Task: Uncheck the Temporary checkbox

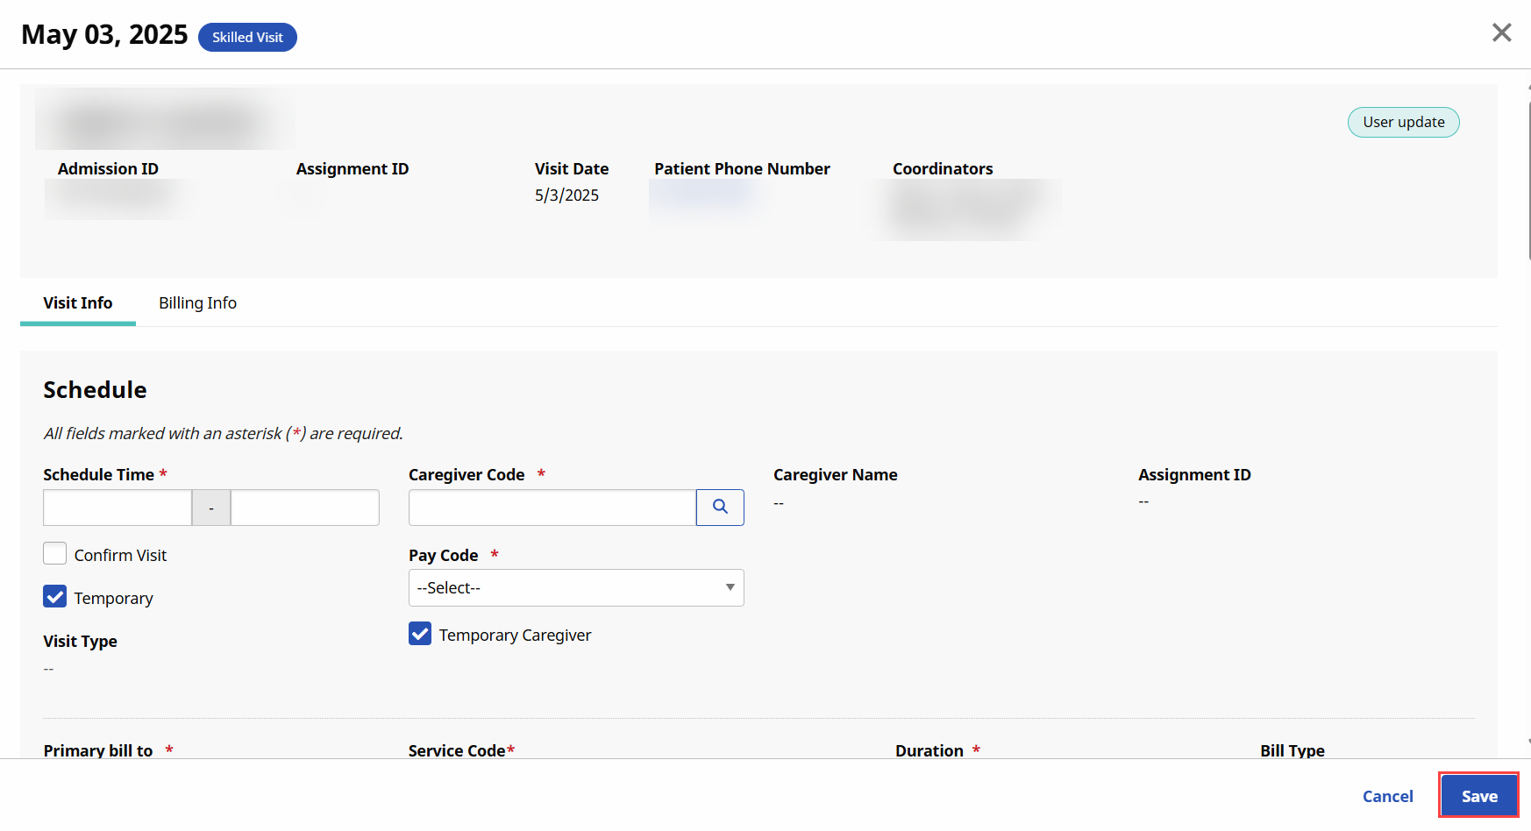Action: point(55,597)
